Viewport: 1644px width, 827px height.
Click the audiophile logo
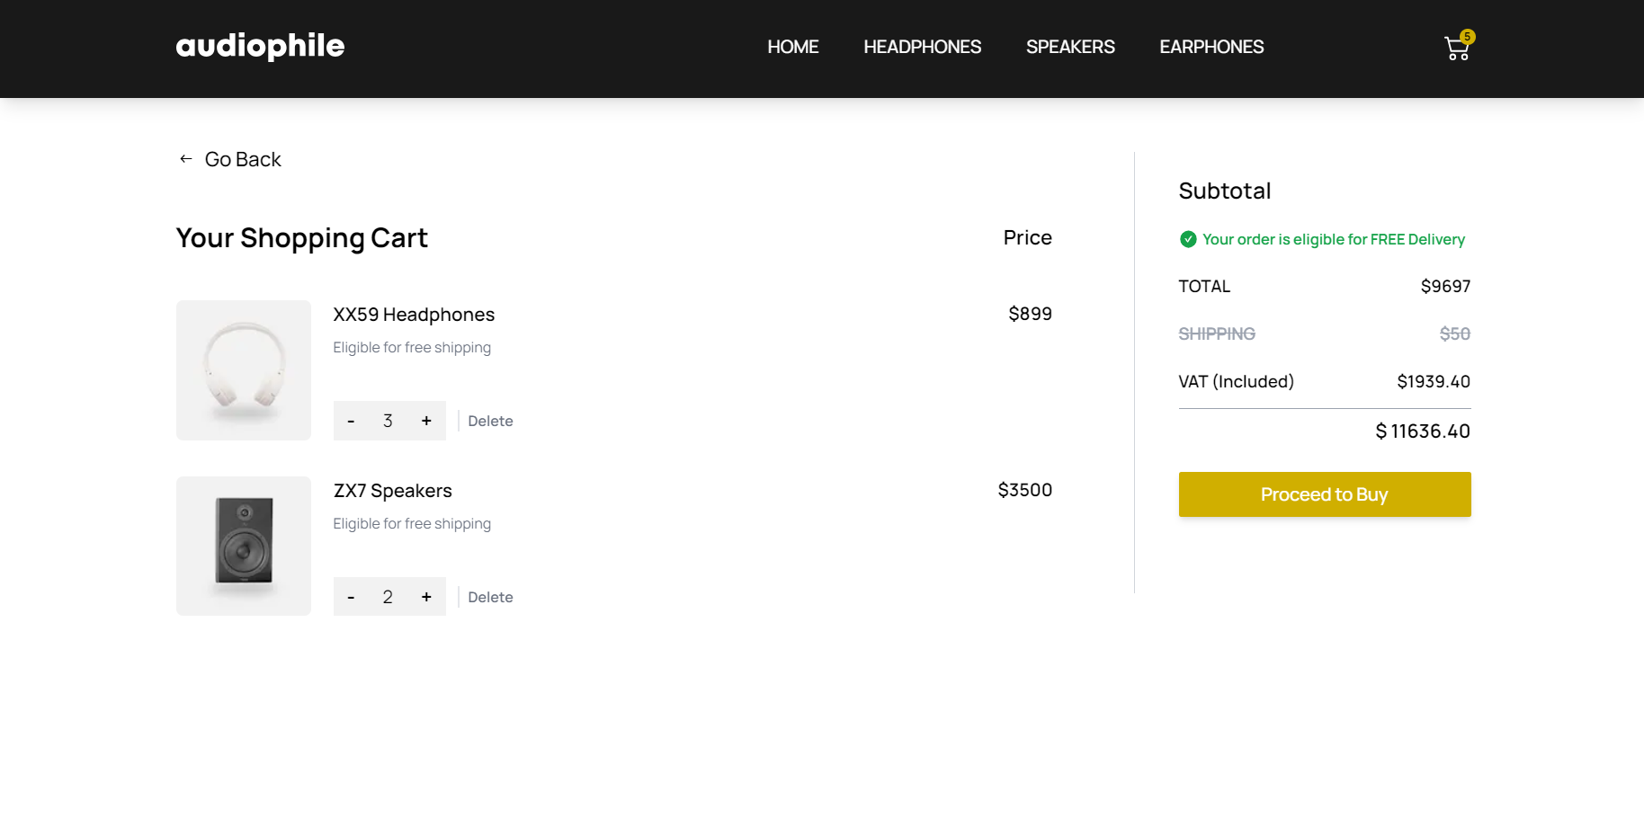coord(260,46)
